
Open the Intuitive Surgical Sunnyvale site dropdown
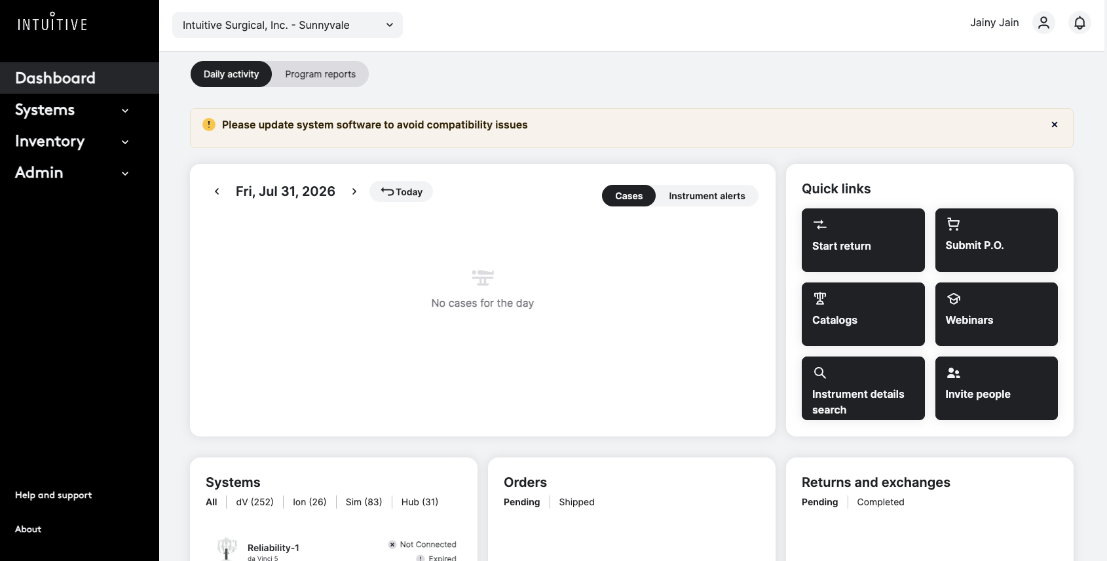tap(288, 25)
